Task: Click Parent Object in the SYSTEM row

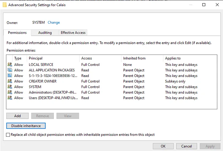Action: pos(134,87)
